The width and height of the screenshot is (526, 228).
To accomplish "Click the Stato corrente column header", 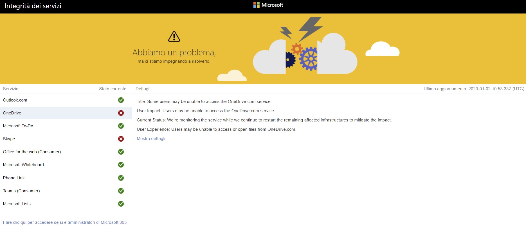I will (113, 89).
